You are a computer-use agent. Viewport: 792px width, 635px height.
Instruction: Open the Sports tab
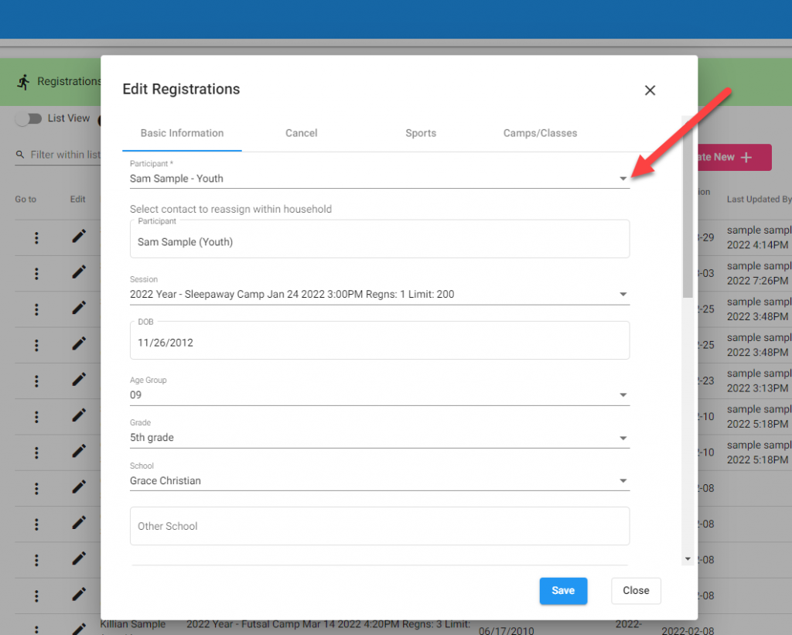pyautogui.click(x=421, y=133)
